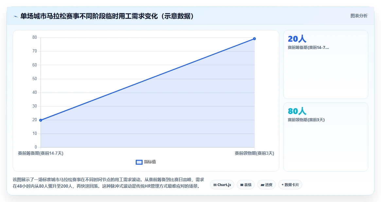Click the 图表分析 label in the header
The height and width of the screenshot is (202, 381).
point(359,16)
